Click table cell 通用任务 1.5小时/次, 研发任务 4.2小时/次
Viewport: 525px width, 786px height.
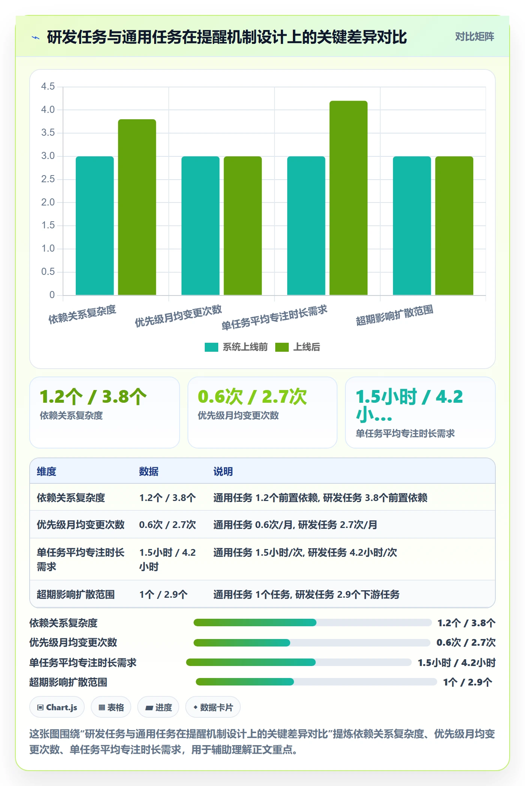point(305,552)
